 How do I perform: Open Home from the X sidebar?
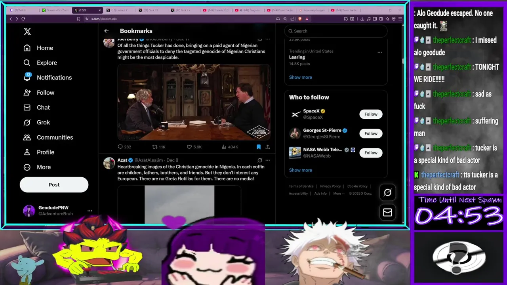(x=38, y=48)
